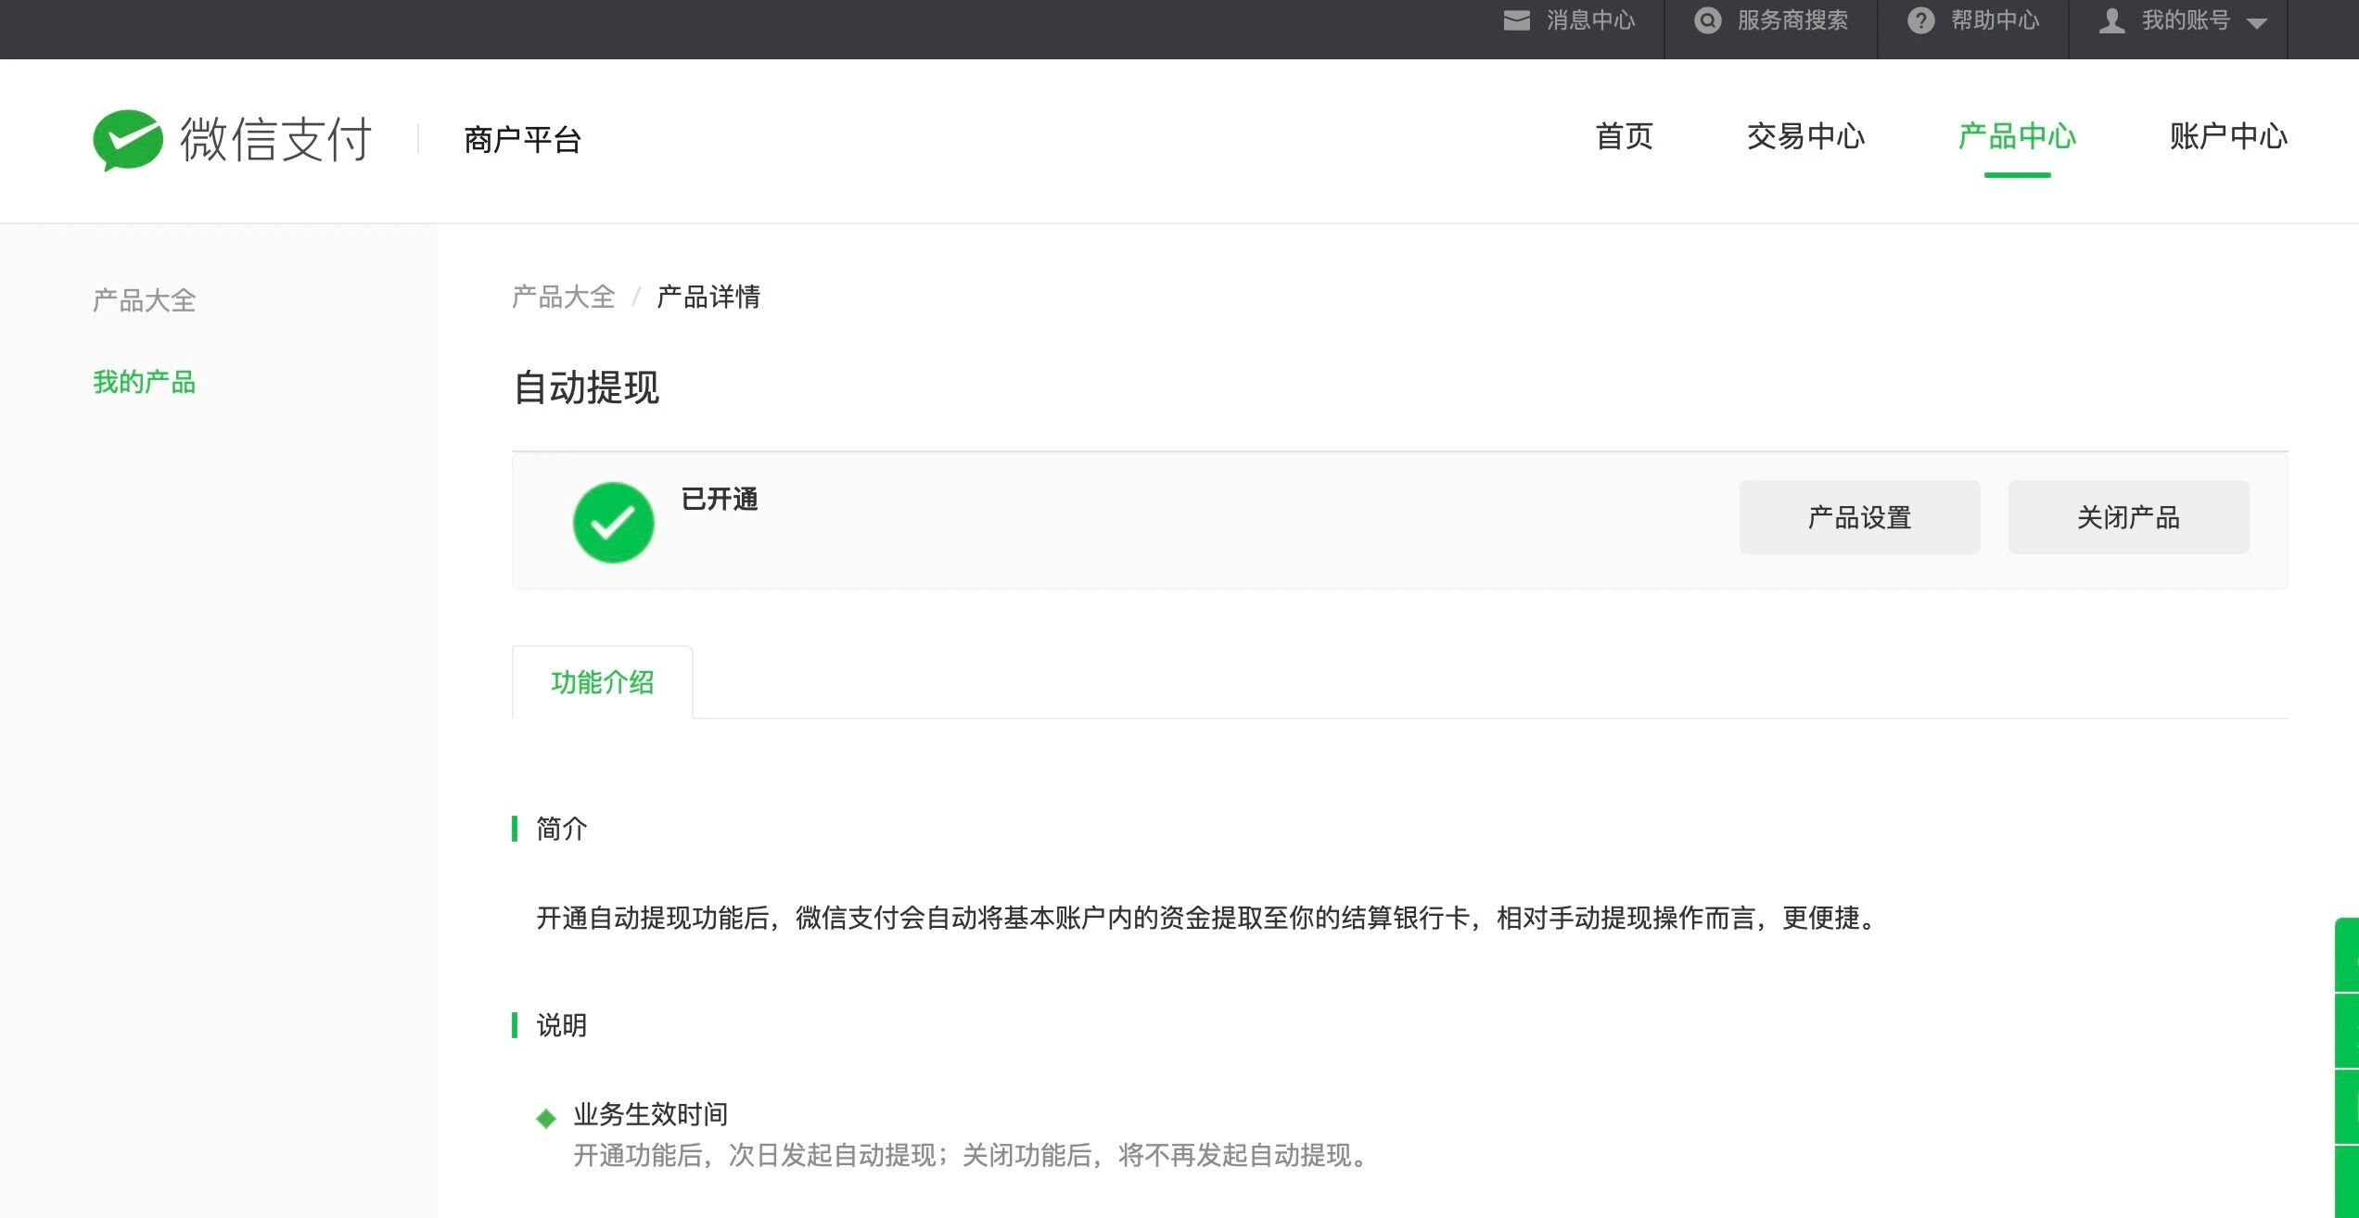Click the 产品大全 breadcrumb link
Image resolution: width=2359 pixels, height=1218 pixels.
point(563,297)
